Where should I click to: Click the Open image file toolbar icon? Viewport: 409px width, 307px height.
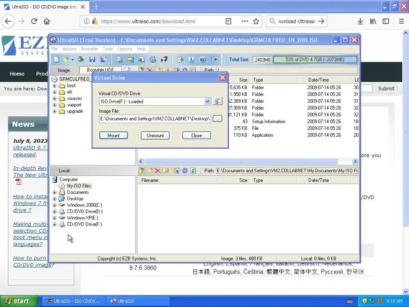click(66, 60)
